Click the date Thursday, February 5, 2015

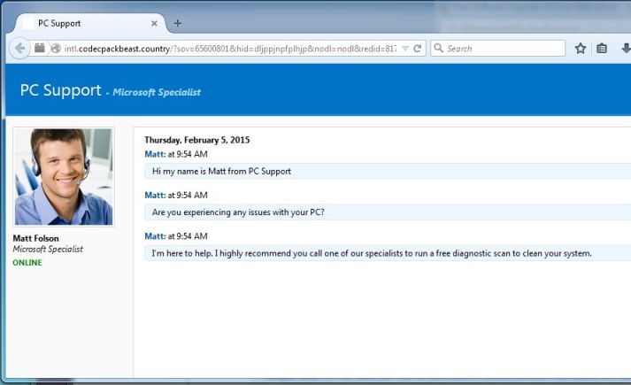point(197,140)
